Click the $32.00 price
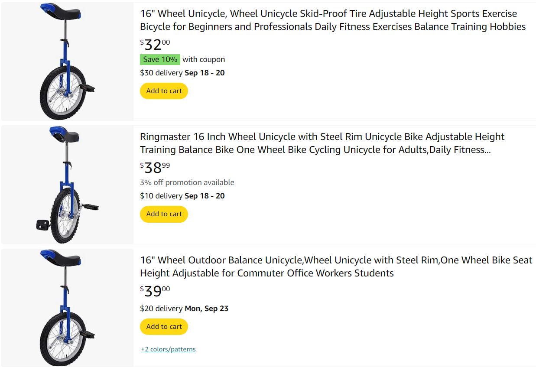 point(155,45)
